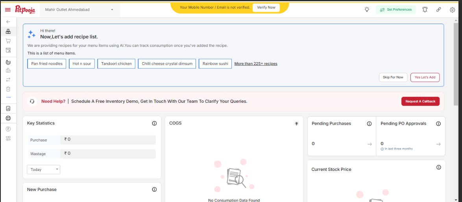Image resolution: width=462 pixels, height=202 pixels.
Task: Click New Purchase info icon
Action: [154, 189]
